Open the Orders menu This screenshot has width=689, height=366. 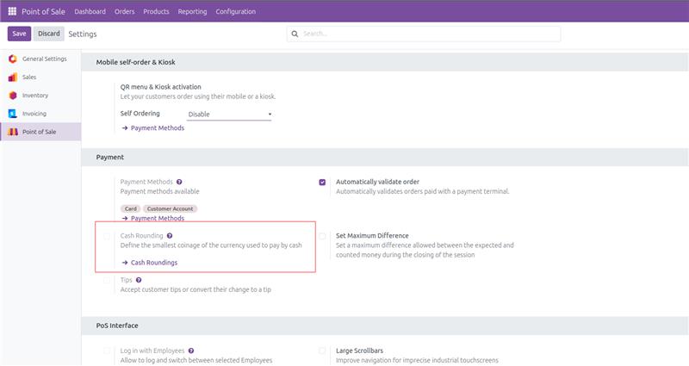coord(124,11)
